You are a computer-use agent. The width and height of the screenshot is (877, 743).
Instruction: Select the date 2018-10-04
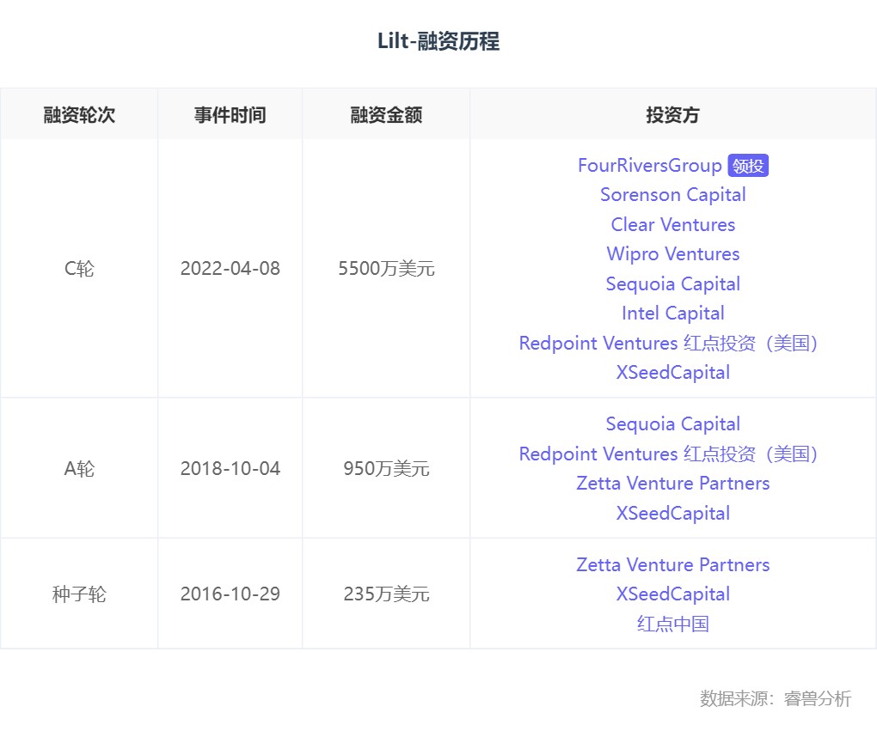[x=230, y=469]
